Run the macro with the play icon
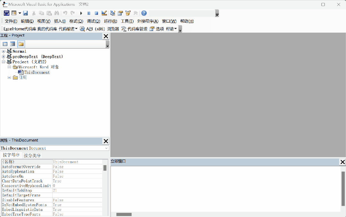The image size is (346, 217). point(81,13)
